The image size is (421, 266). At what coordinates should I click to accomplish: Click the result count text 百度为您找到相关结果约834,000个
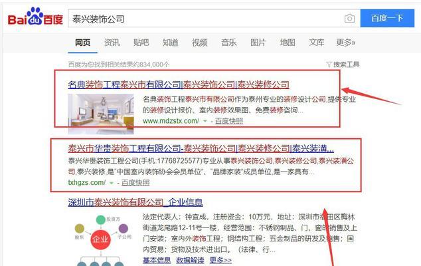tap(119, 65)
